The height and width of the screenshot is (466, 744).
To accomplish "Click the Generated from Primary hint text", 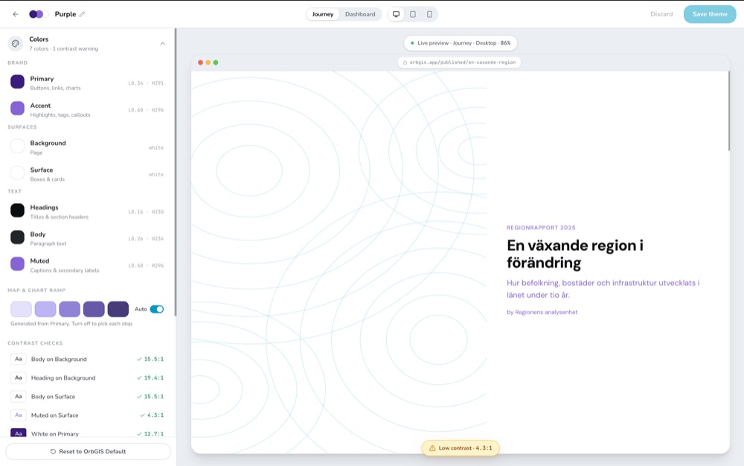I will 71,324.
